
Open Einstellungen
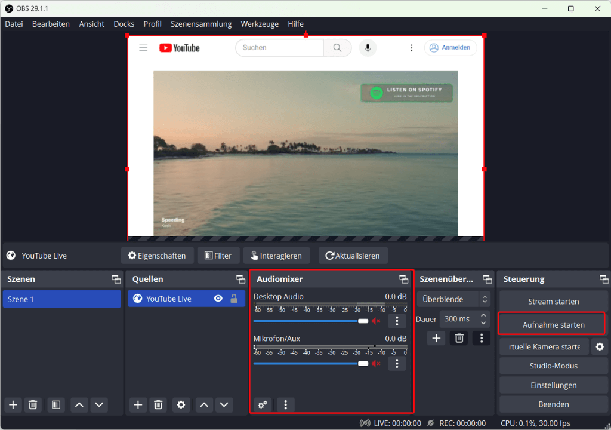553,385
